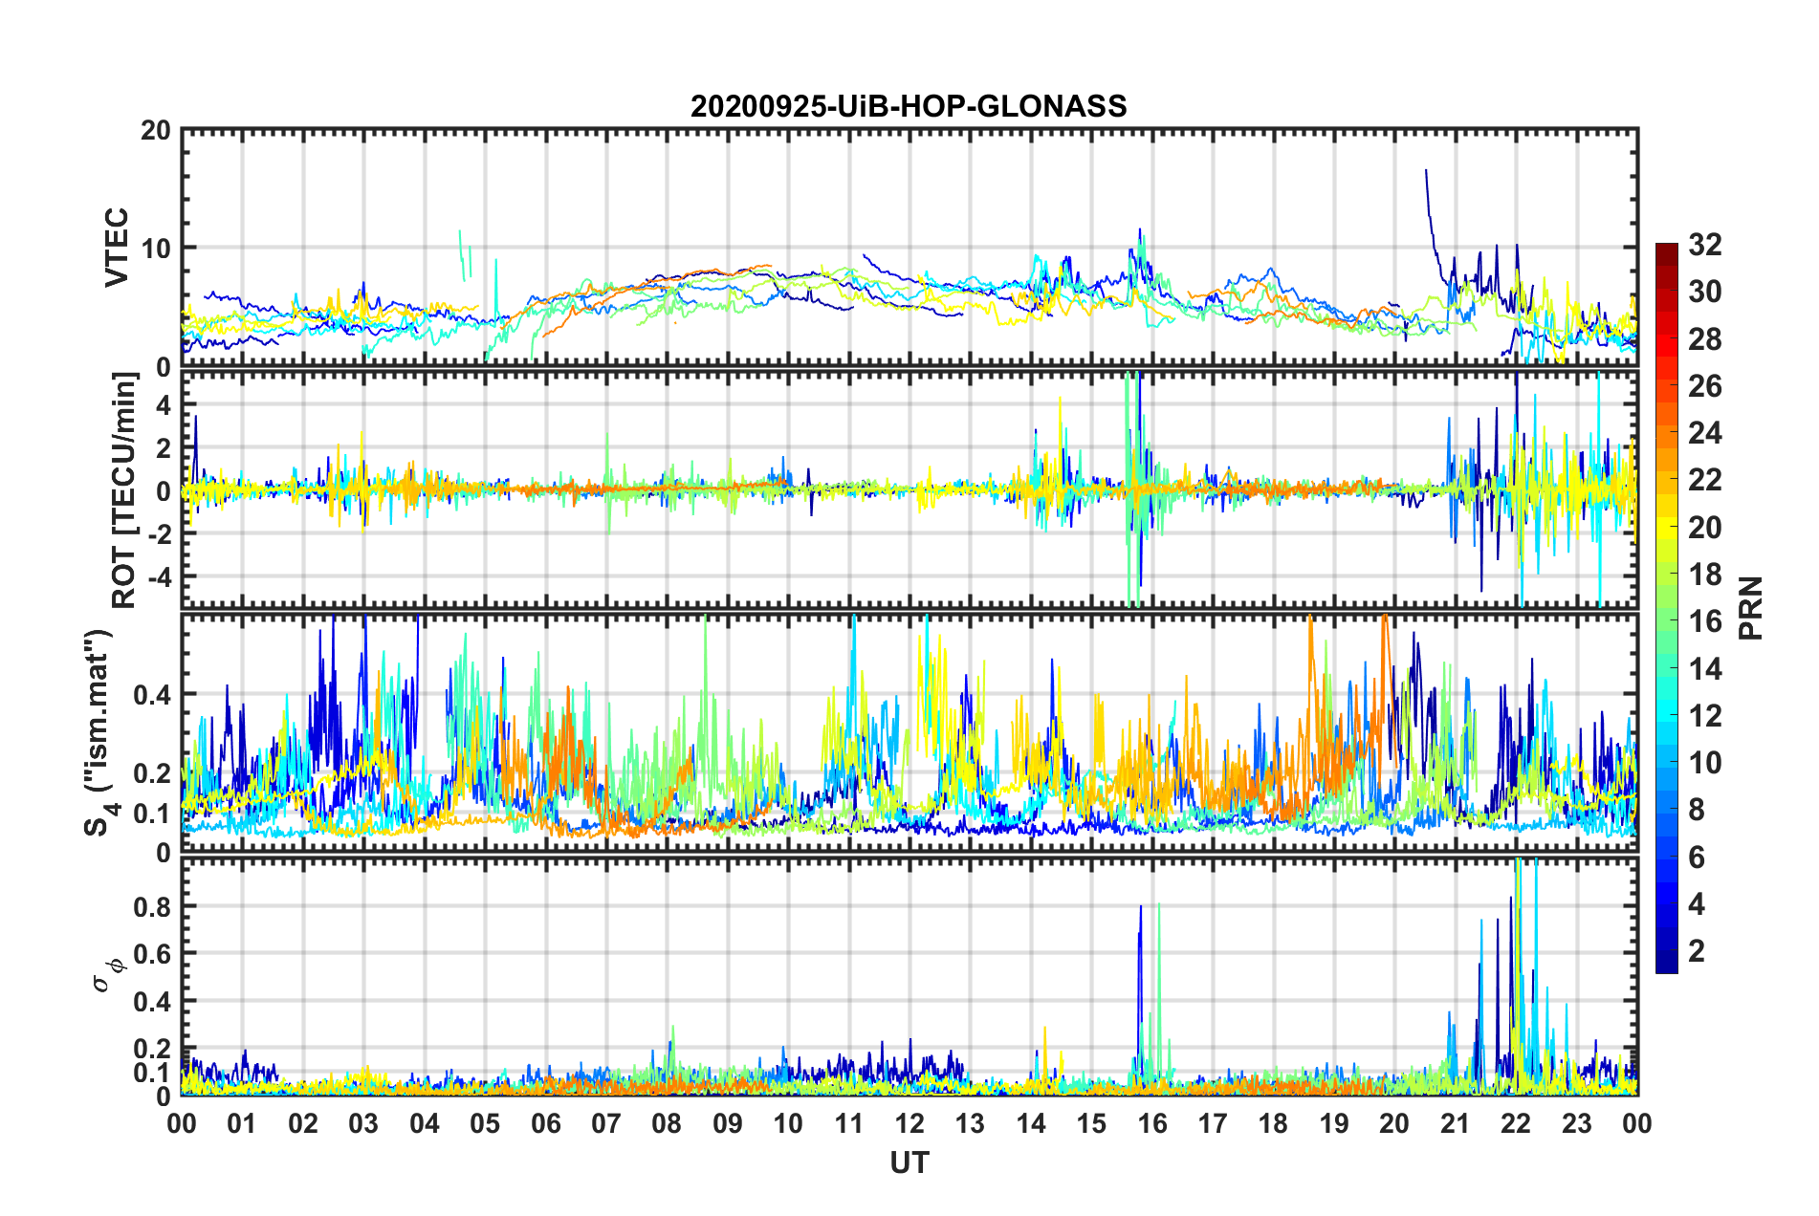1819x1216 pixels.
Task: Select the sigma phi y-axis label
Action: point(107,974)
